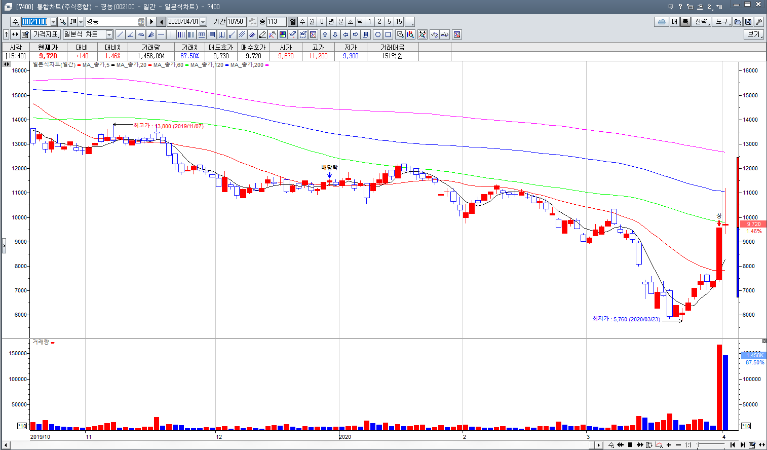Expand the 전략 strategy menu

click(x=701, y=22)
